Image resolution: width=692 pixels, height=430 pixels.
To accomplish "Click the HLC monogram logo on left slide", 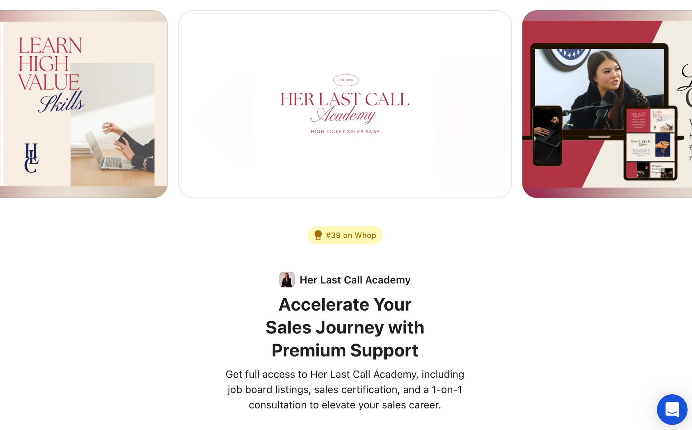I will click(31, 158).
